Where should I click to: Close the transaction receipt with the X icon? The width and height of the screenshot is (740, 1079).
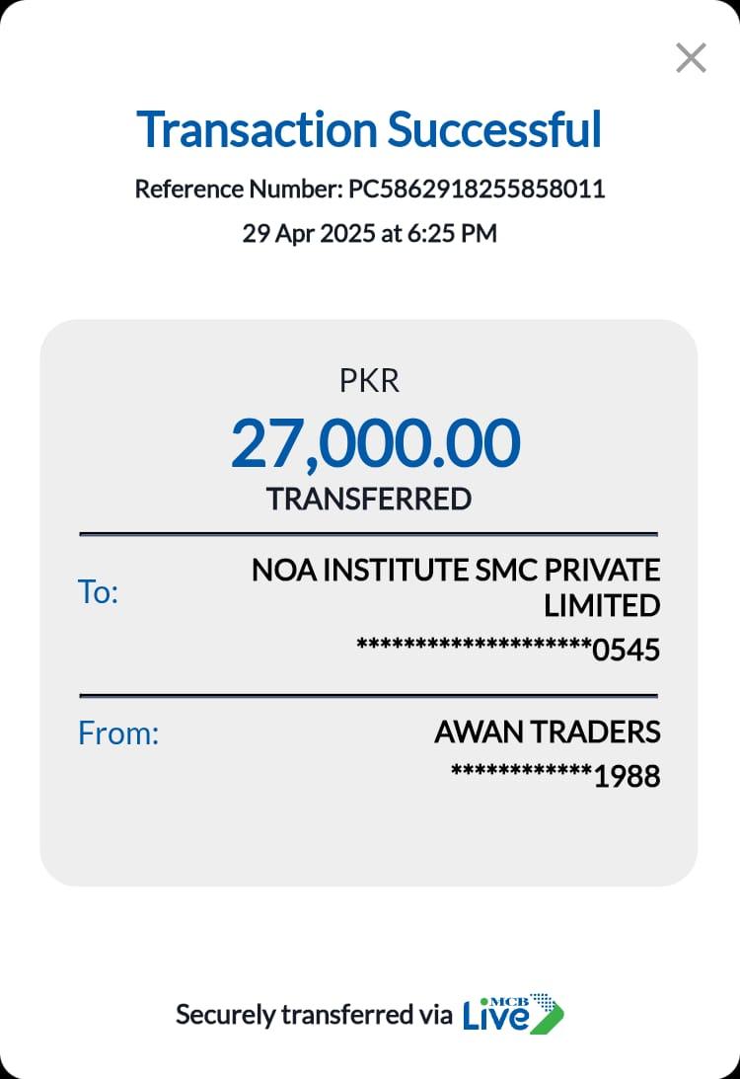[691, 58]
